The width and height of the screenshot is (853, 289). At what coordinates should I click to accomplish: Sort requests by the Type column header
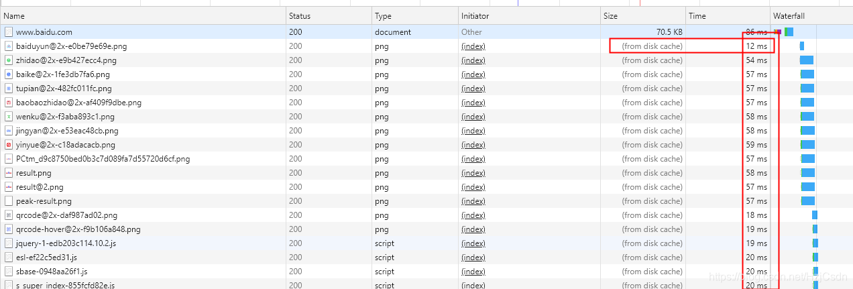(x=414, y=16)
